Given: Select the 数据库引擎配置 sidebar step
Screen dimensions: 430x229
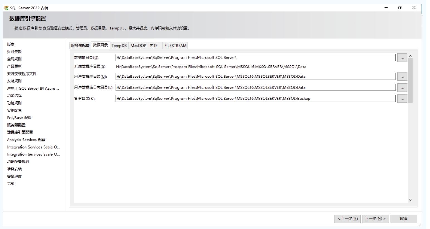Looking at the screenshot, I should (20, 132).
